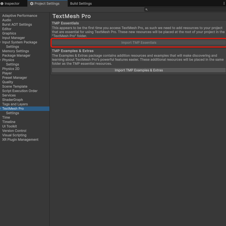226x226 pixels.
Task: Open Audio settings
Action: [x=7, y=20]
